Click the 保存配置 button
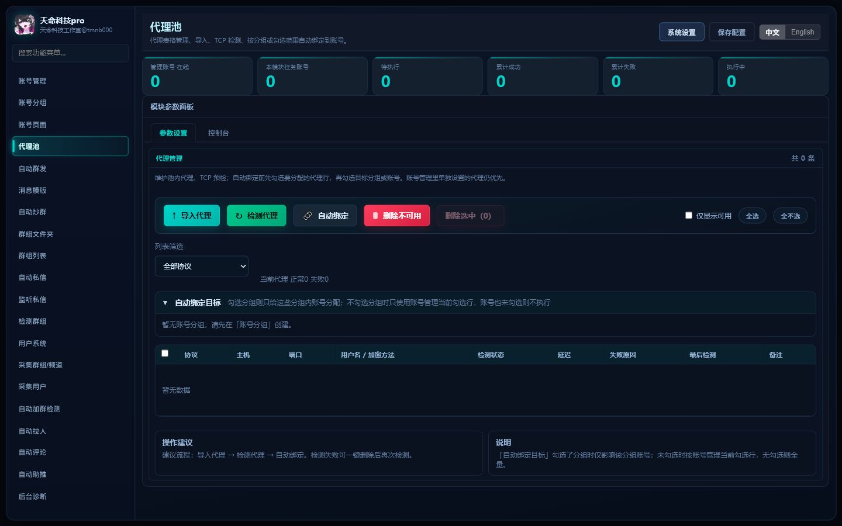The height and width of the screenshot is (526, 842). (x=731, y=32)
